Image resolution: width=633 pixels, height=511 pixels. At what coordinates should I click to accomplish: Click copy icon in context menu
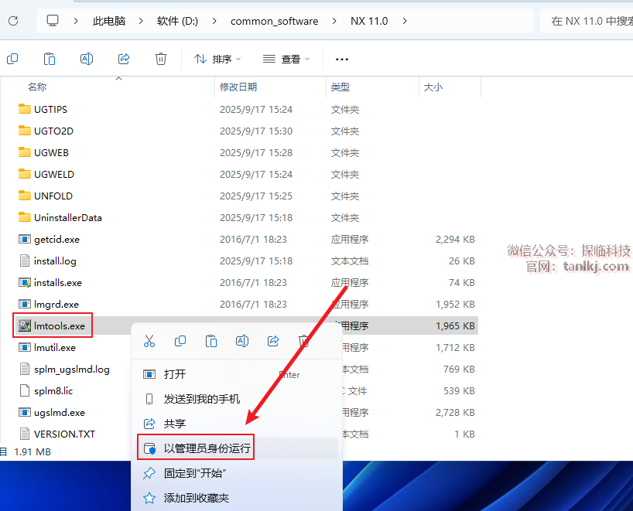(180, 341)
